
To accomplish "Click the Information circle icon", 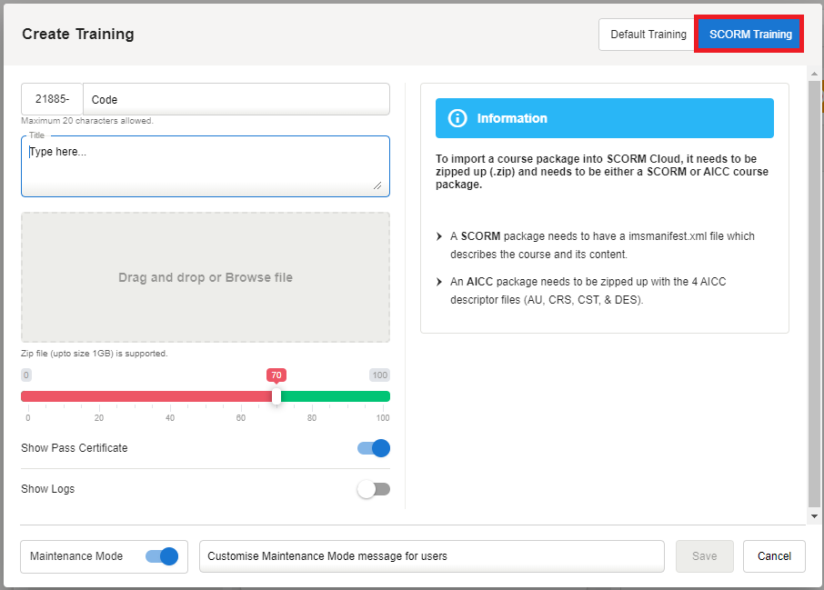I will point(458,118).
